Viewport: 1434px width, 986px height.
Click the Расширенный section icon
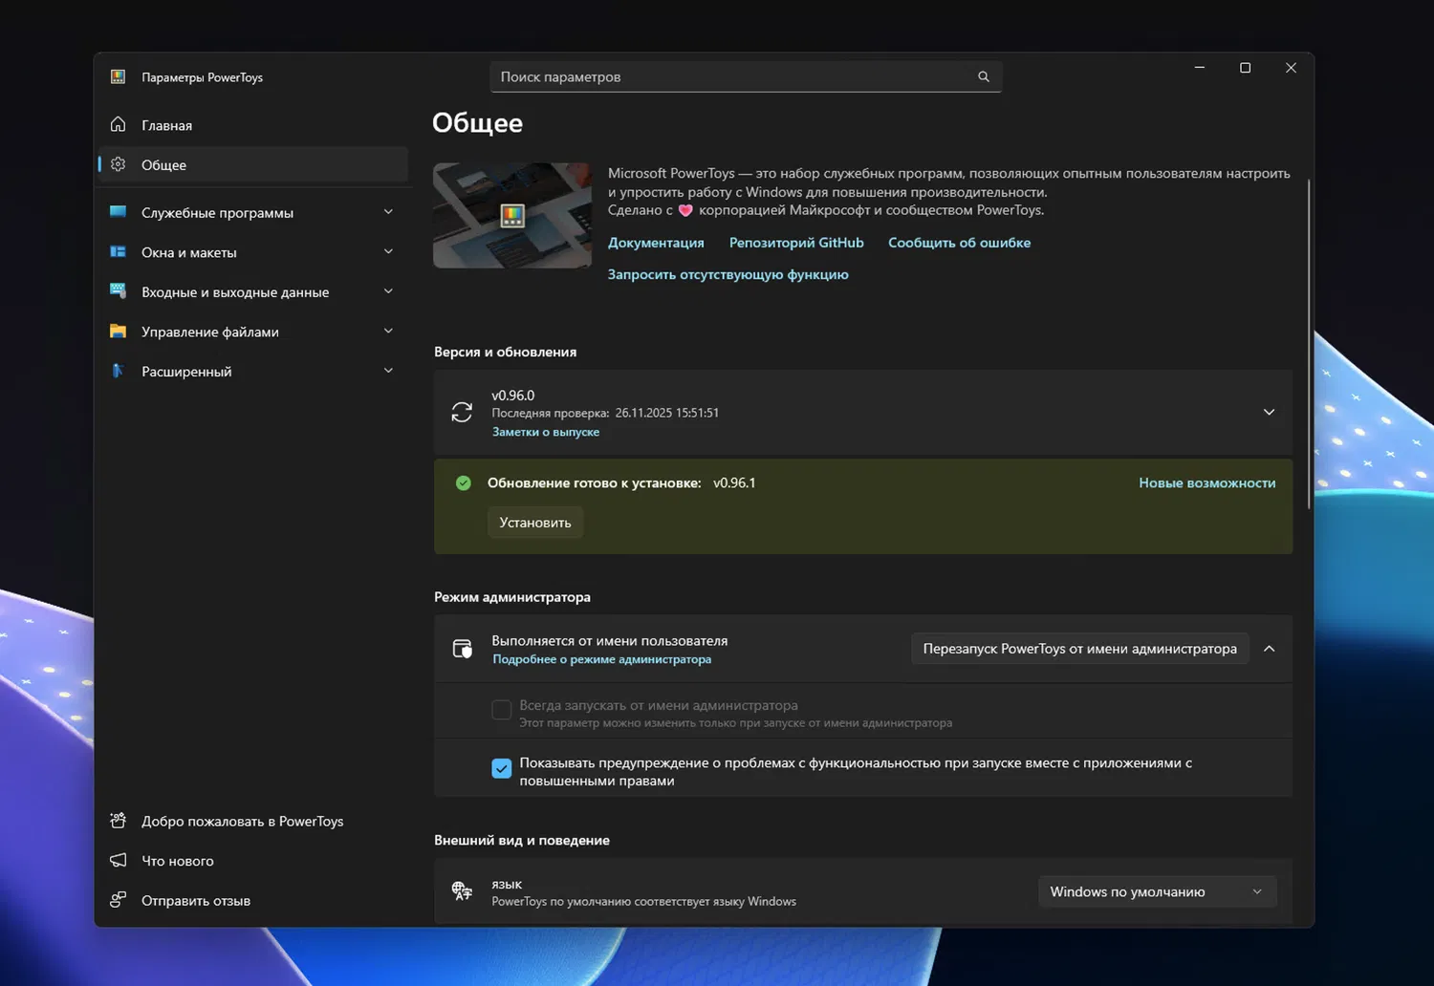click(118, 371)
